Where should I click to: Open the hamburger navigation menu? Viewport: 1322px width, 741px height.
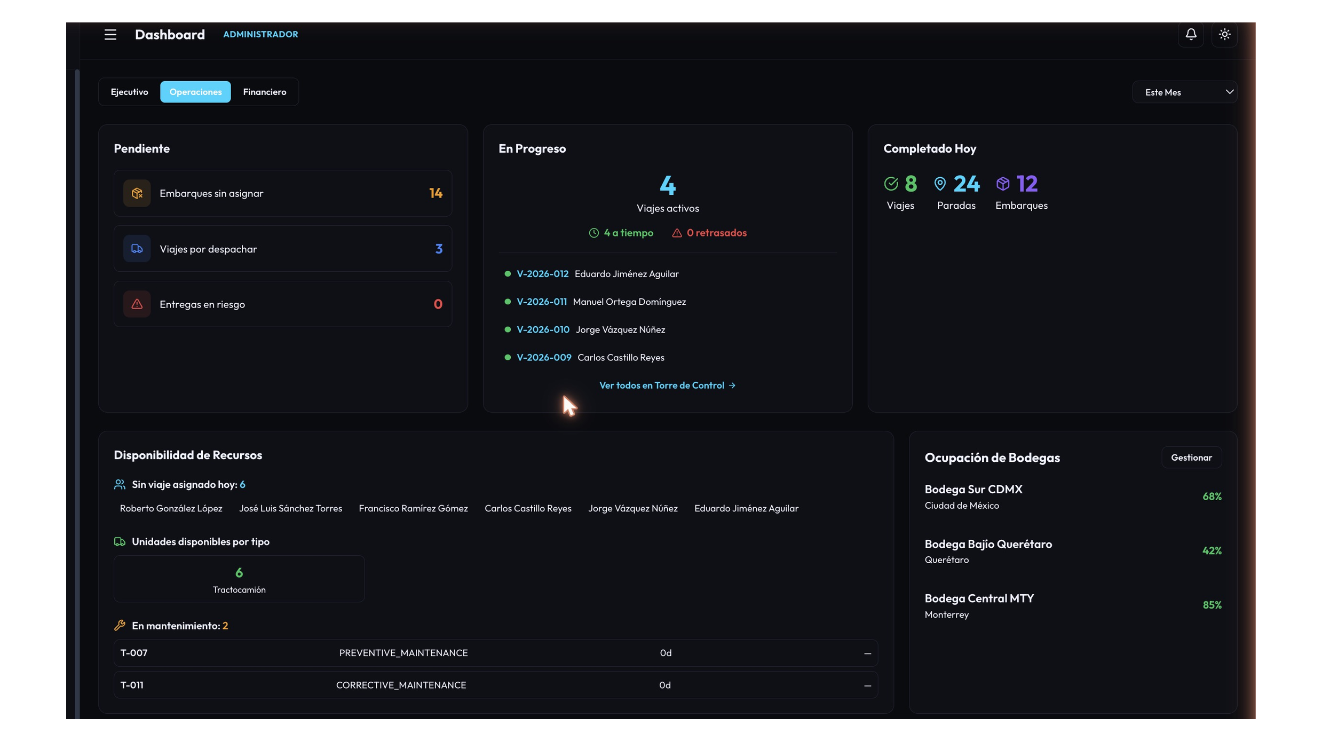click(110, 34)
